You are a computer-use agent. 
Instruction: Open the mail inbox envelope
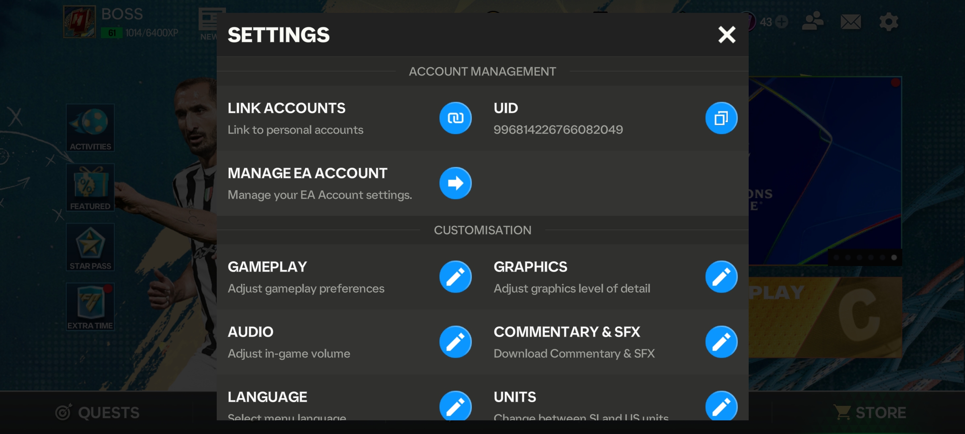pos(850,22)
